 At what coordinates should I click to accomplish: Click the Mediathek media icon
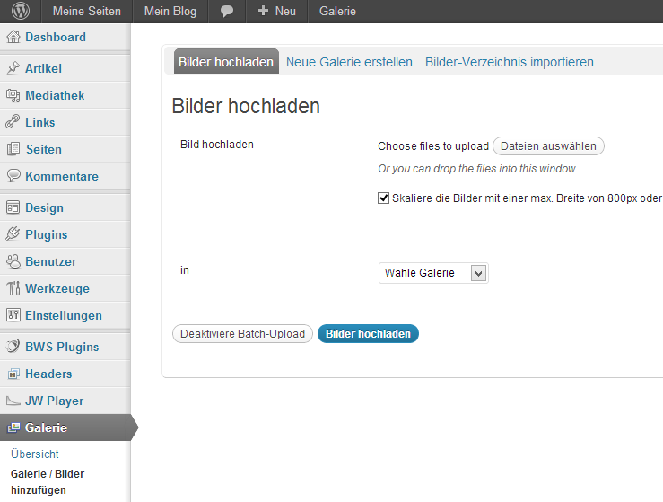point(13,95)
